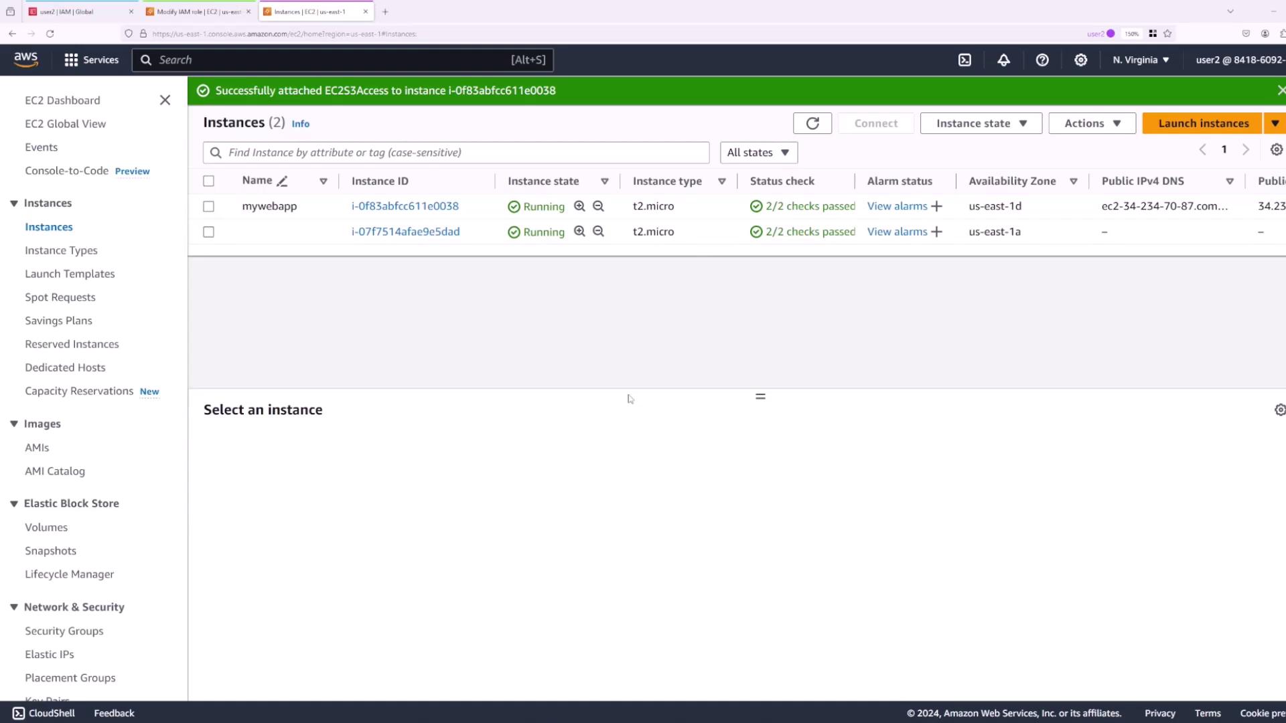Open instance link i-0f83abfcc611e0038

tap(405, 206)
